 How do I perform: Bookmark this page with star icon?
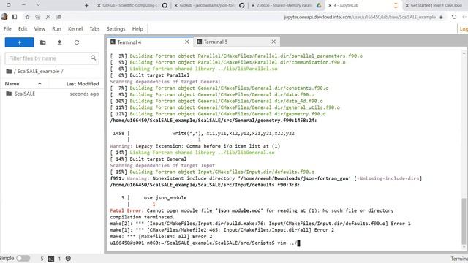[x=27, y=17]
